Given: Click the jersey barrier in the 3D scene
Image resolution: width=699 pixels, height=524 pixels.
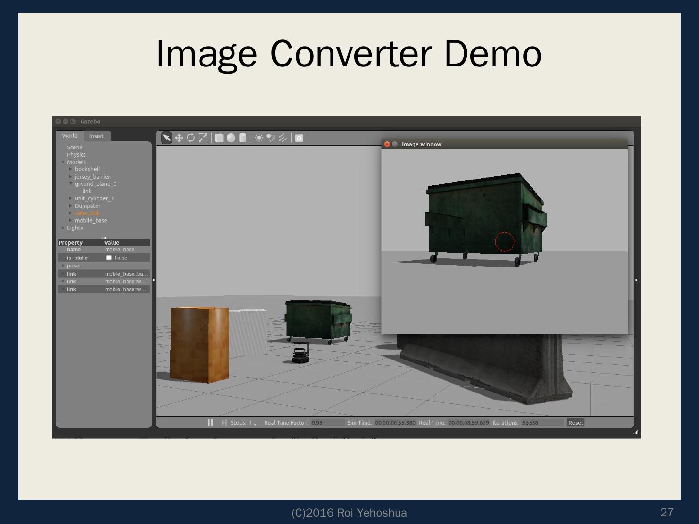Looking at the screenshot, I should click(x=485, y=369).
